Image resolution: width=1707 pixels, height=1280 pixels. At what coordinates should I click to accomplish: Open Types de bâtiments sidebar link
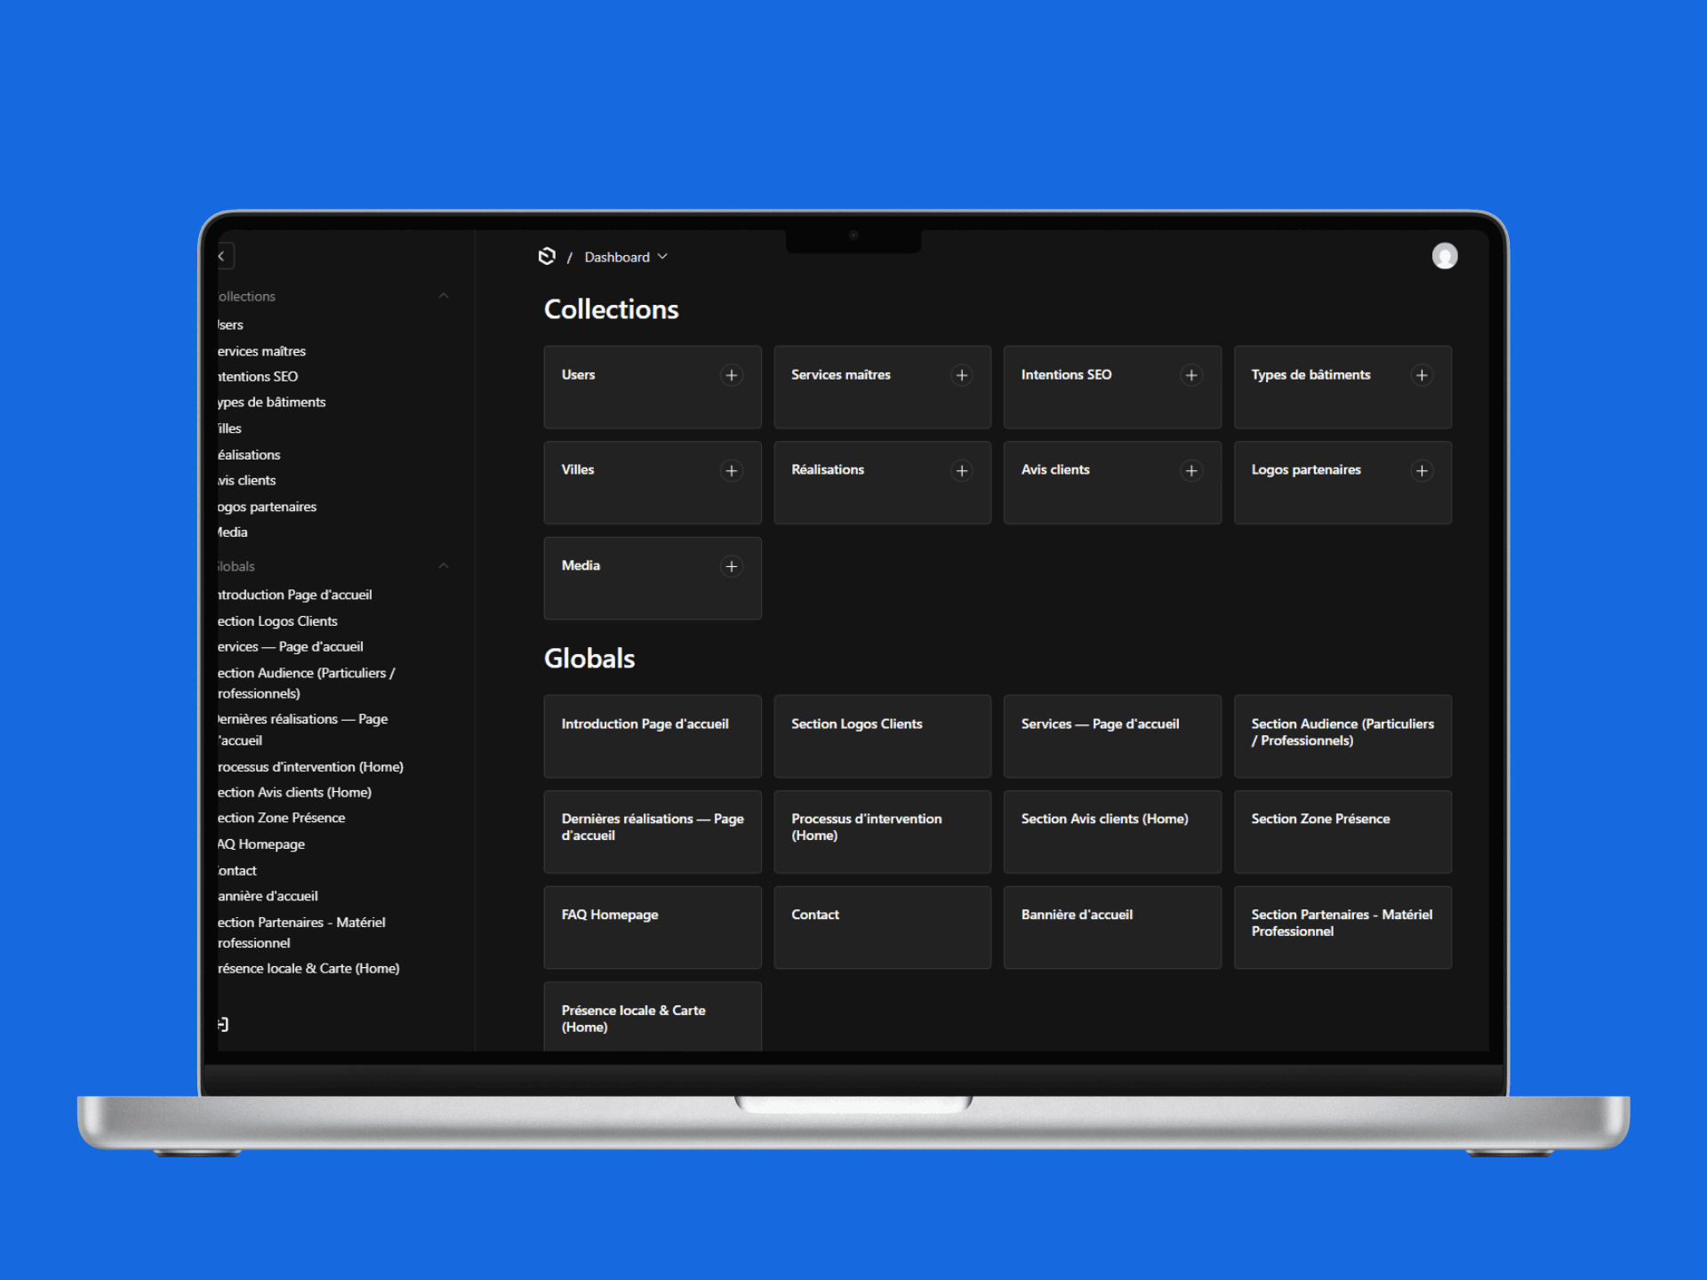click(x=271, y=403)
